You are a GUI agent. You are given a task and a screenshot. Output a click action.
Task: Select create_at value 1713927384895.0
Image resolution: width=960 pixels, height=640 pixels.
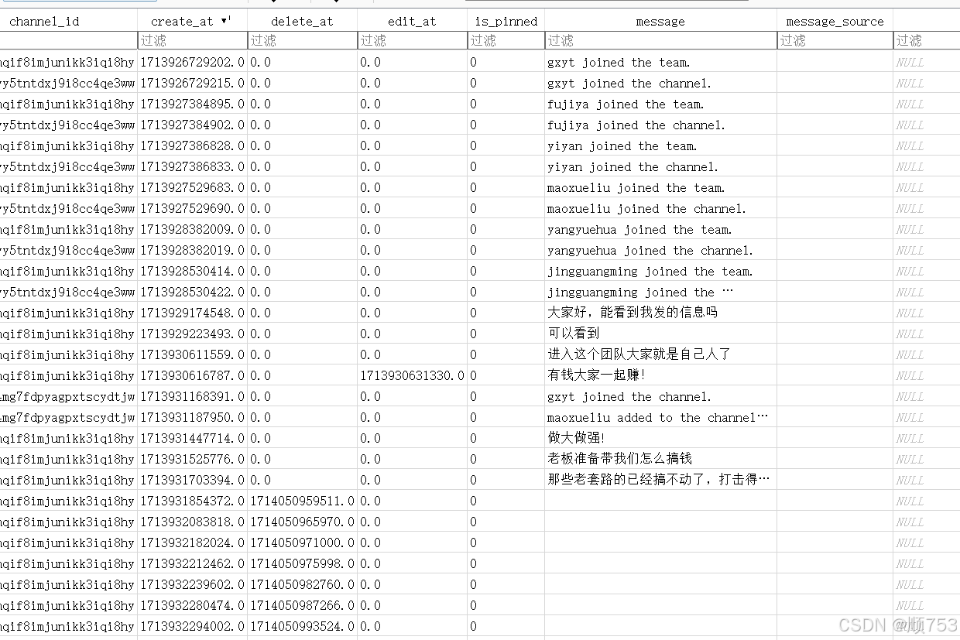(192, 104)
